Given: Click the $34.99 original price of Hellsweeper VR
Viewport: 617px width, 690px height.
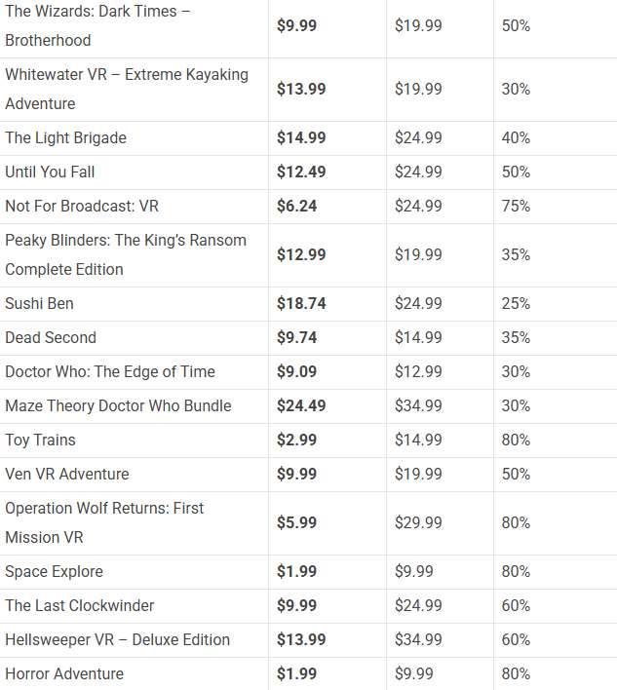Looking at the screenshot, I should [x=418, y=640].
